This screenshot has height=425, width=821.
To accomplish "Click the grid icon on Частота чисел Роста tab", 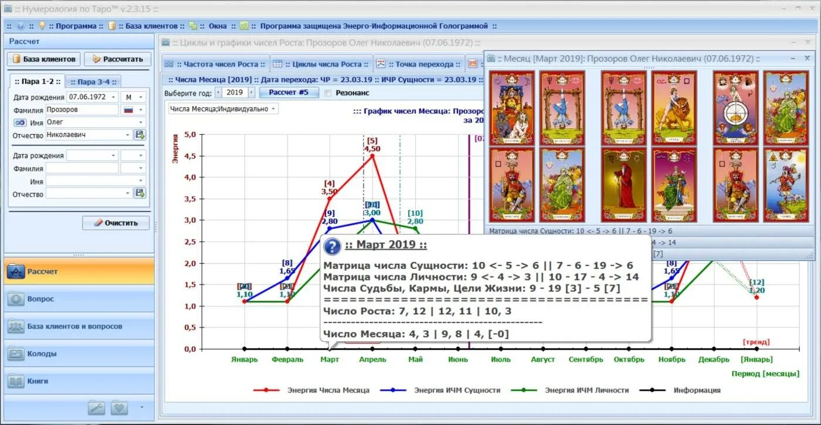I will click(x=169, y=64).
